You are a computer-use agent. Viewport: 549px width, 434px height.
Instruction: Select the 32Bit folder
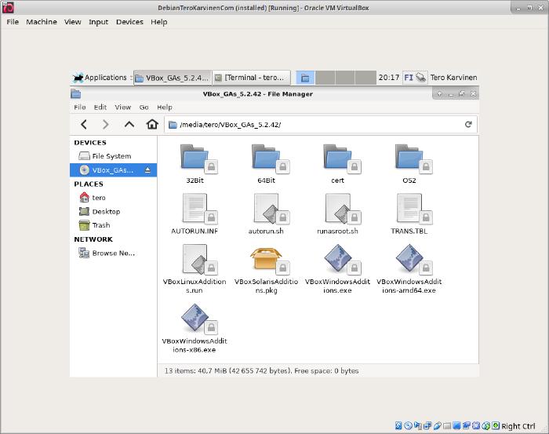(195, 159)
